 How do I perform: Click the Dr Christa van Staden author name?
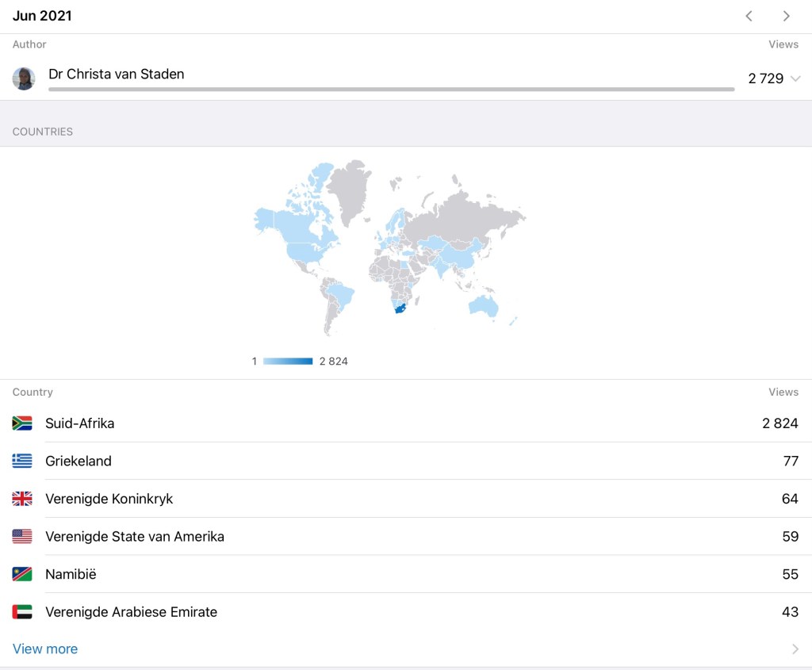117,75
